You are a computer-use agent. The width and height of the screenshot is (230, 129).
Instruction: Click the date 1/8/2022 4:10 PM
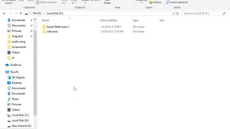coord(111,27)
